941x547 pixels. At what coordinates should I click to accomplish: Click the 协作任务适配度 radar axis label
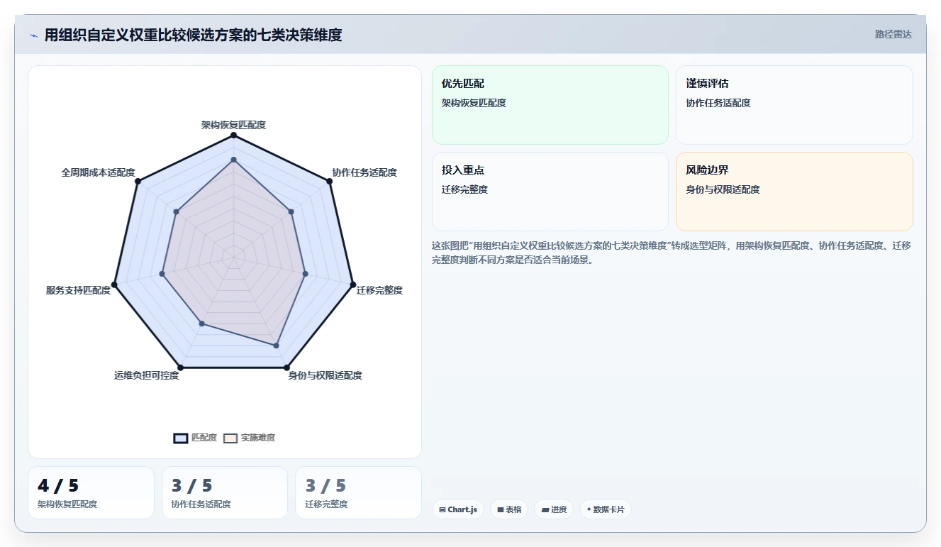coord(364,172)
